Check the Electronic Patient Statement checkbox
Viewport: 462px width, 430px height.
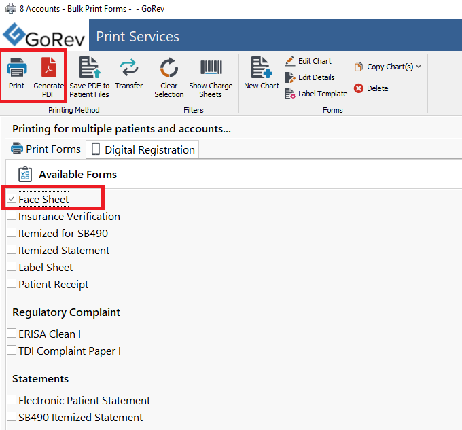point(12,399)
